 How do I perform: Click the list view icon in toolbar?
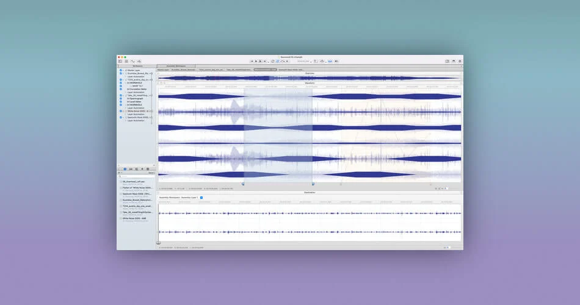(x=126, y=61)
